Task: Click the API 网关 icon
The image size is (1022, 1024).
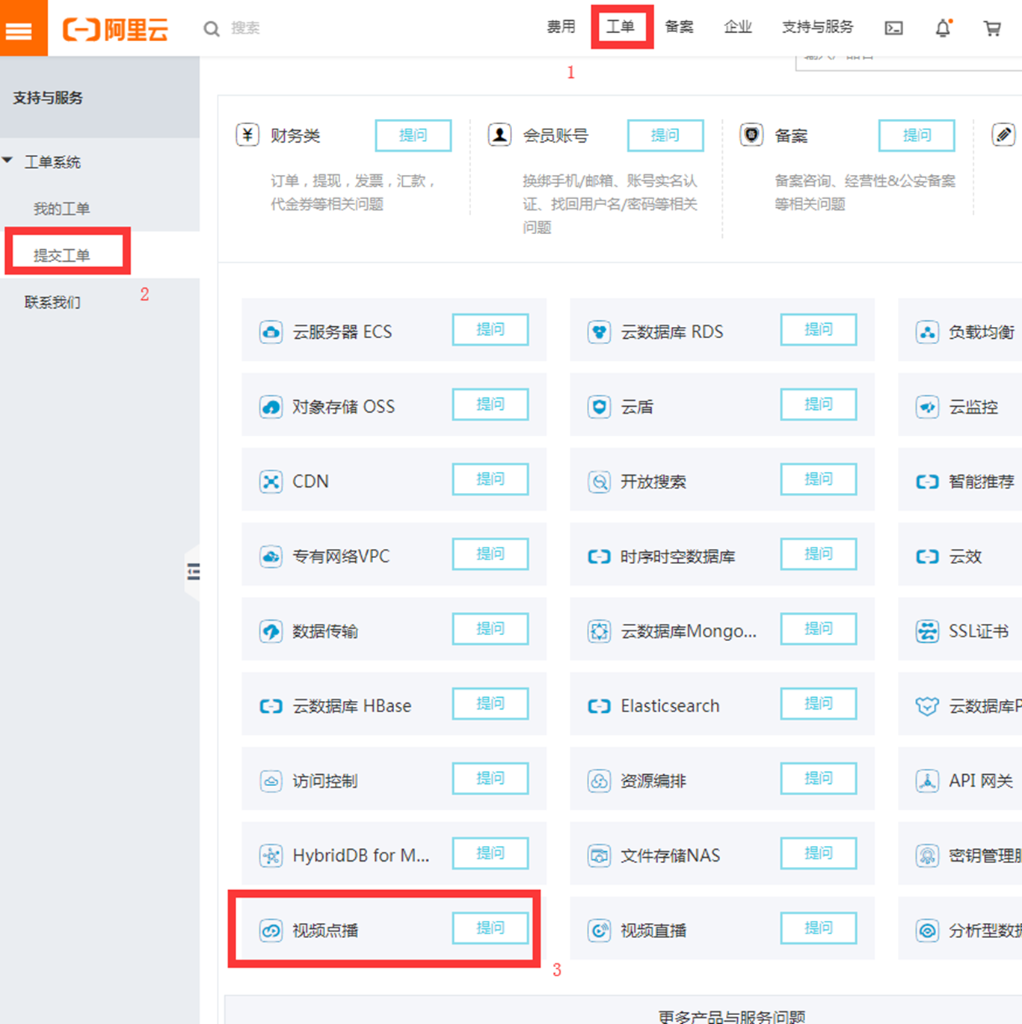Action: click(927, 781)
